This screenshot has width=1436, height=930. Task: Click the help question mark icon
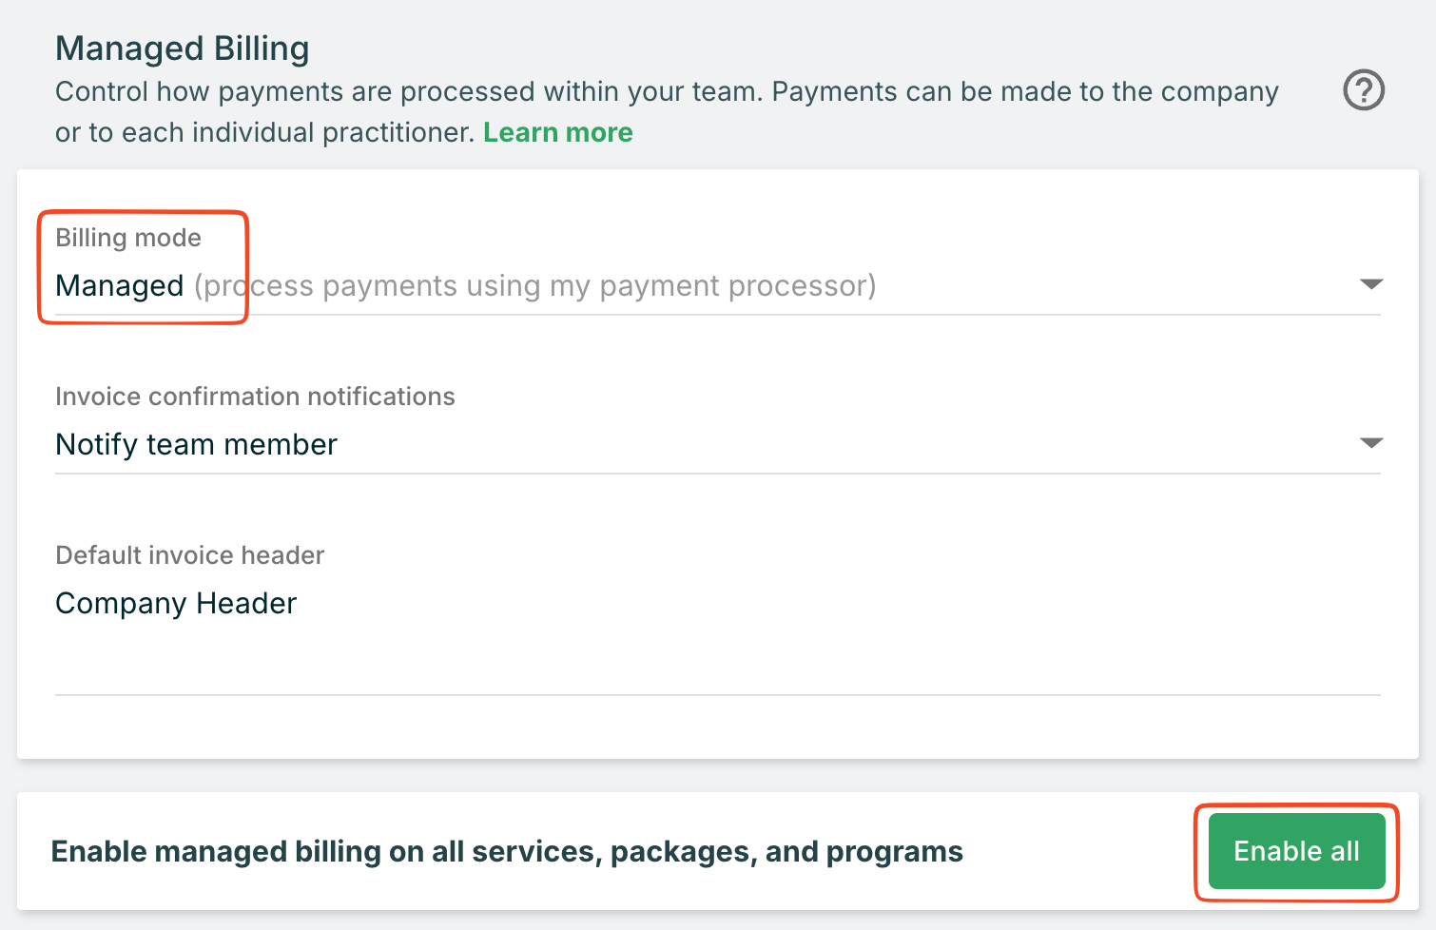1363,91
